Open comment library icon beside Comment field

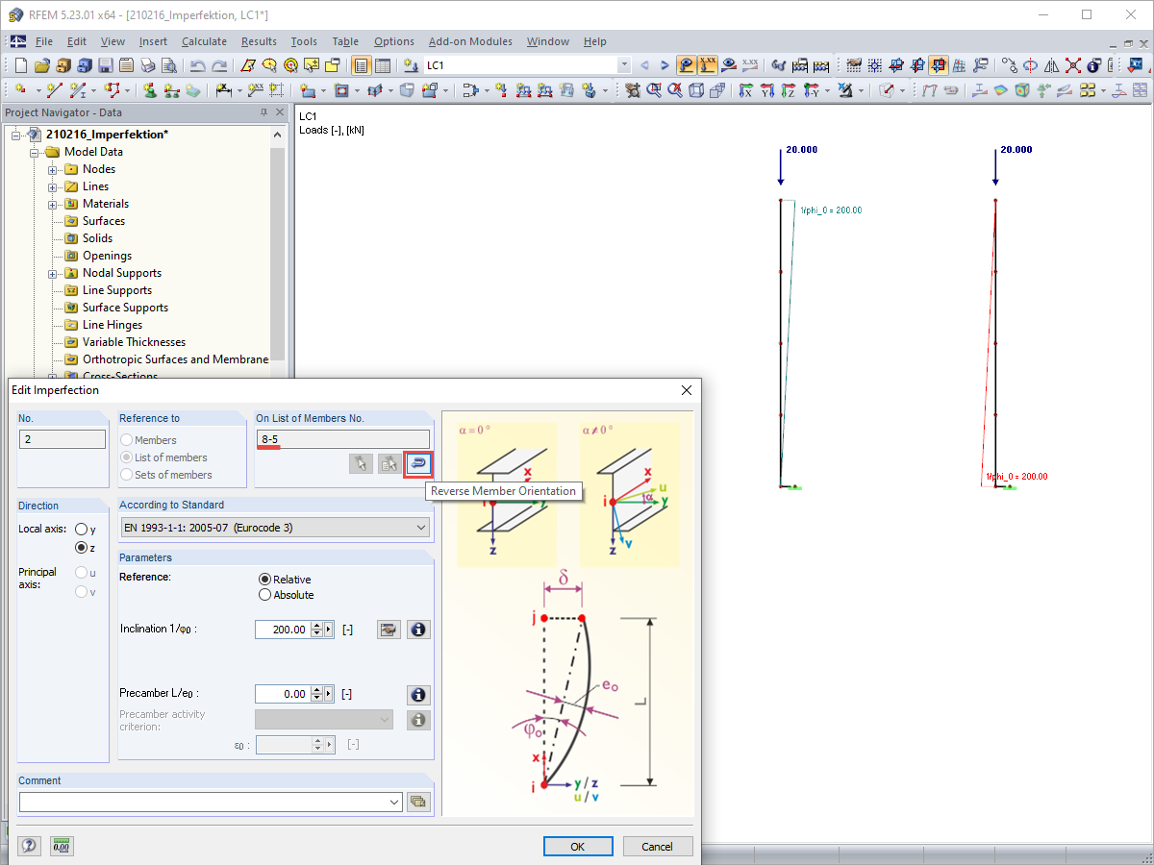point(418,802)
